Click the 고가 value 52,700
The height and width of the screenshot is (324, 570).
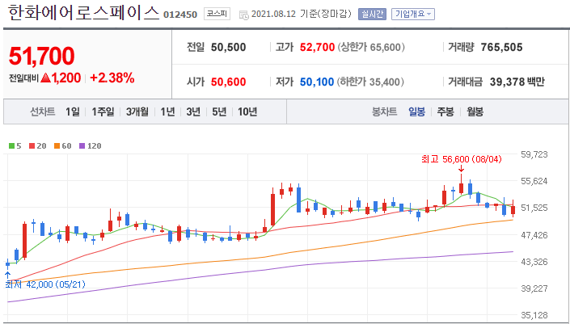[x=318, y=47]
